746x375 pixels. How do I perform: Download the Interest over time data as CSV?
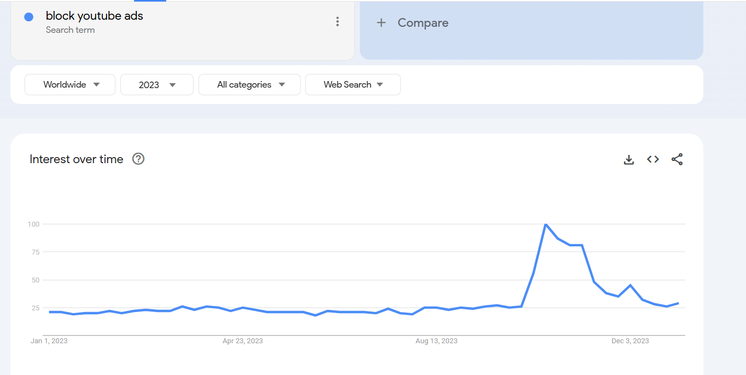(x=629, y=159)
